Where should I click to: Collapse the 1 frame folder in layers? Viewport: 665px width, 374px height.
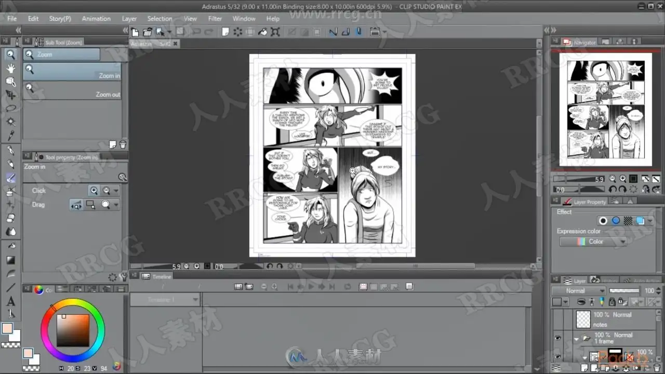pyautogui.click(x=577, y=339)
